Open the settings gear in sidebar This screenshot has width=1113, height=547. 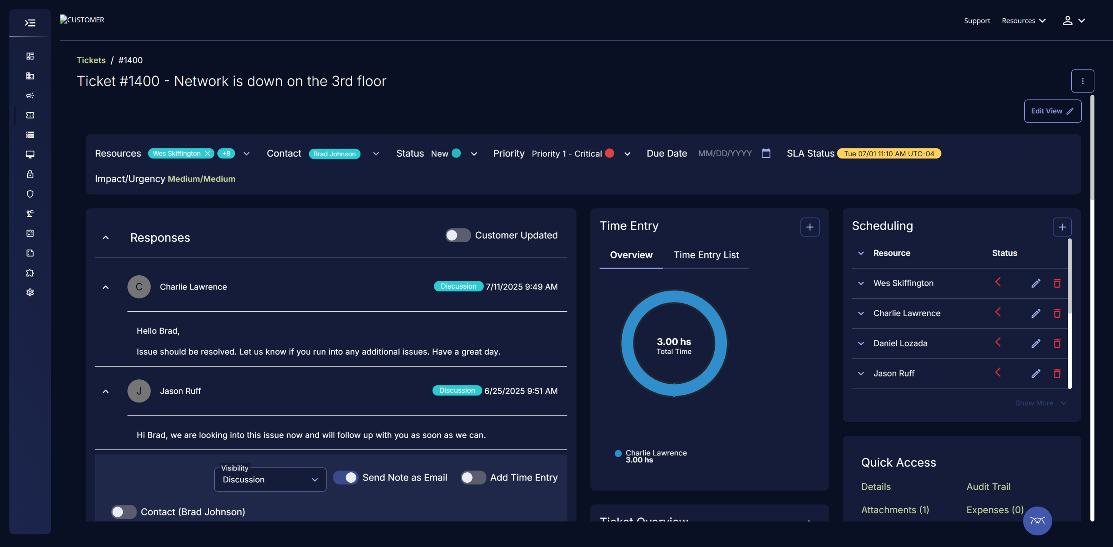tap(30, 292)
